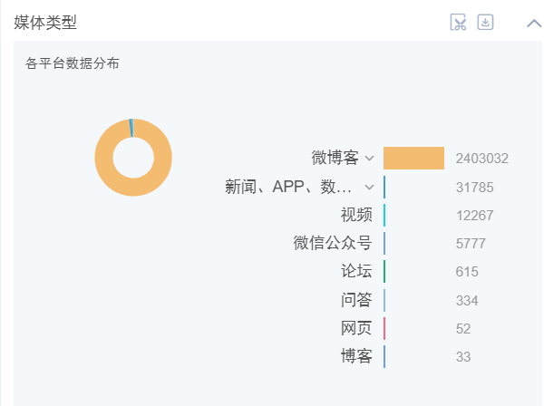Select the 微信公众号 category label

click(333, 243)
